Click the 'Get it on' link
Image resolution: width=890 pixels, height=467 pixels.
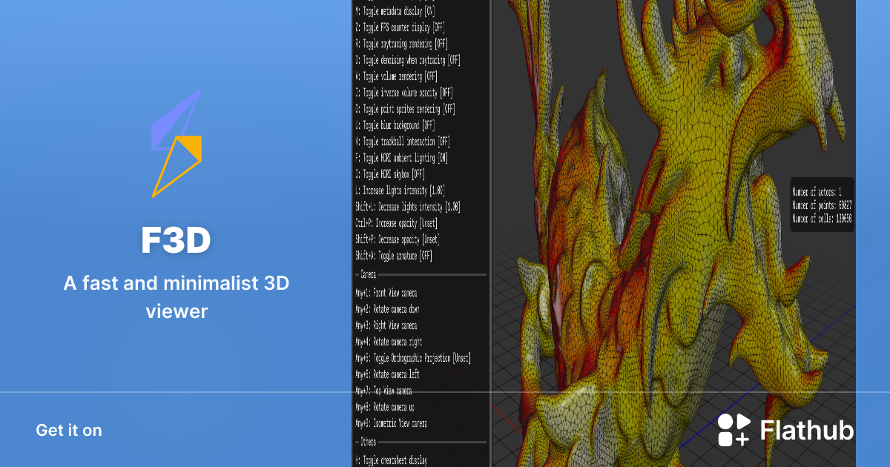(x=68, y=430)
